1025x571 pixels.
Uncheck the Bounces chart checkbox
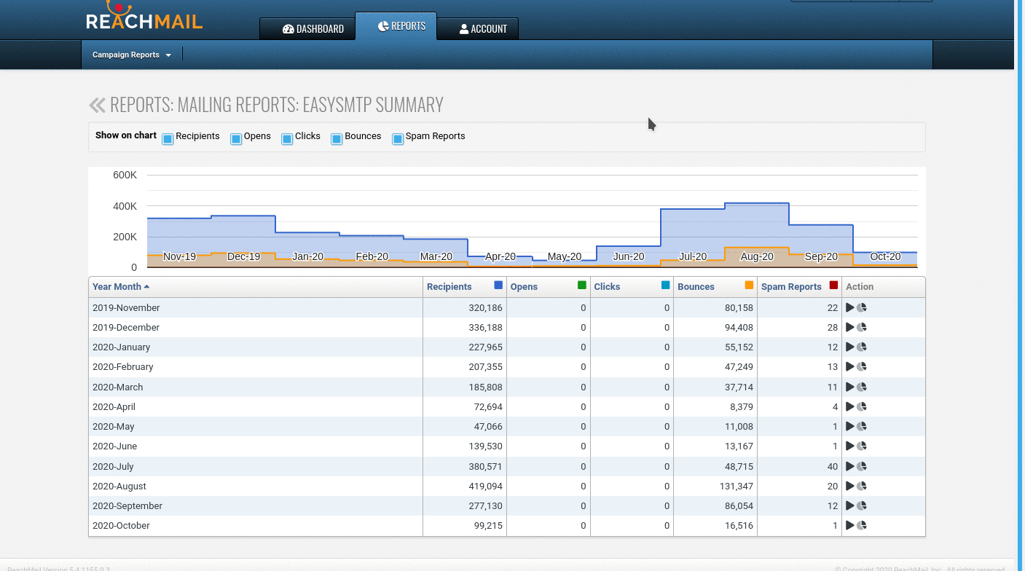tap(337, 139)
